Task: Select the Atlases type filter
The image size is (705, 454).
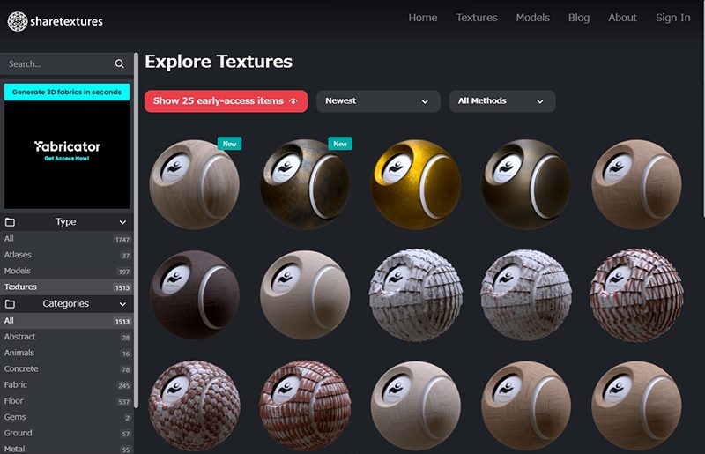Action: pyautogui.click(x=18, y=255)
